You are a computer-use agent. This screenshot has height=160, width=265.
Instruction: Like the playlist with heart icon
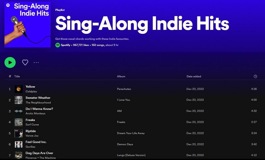pyautogui.click(x=25, y=63)
